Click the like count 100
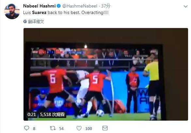This screenshot has height=133, width=191. pyautogui.click(x=88, y=129)
